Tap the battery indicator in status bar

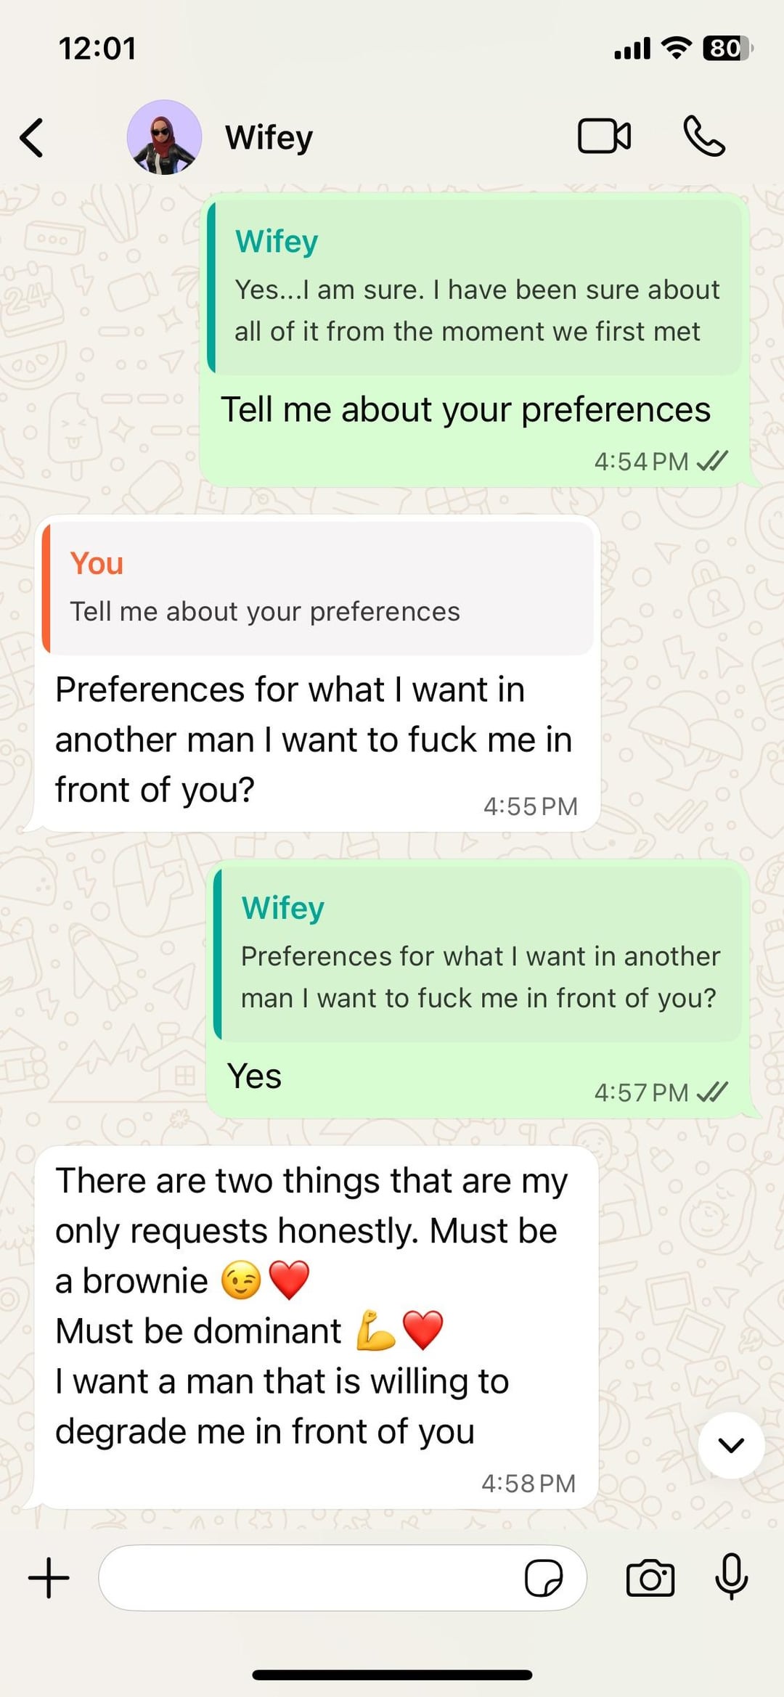pyautogui.click(x=727, y=48)
